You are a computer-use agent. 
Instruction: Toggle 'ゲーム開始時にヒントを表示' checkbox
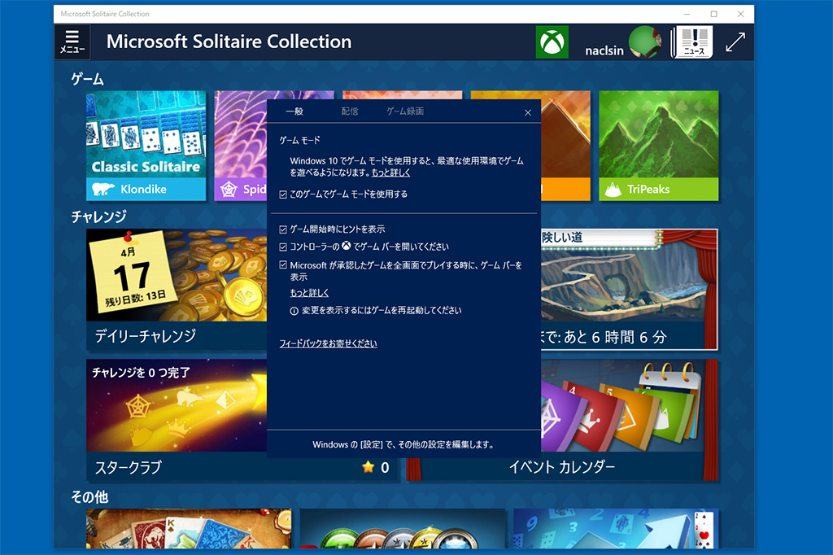coord(283,229)
